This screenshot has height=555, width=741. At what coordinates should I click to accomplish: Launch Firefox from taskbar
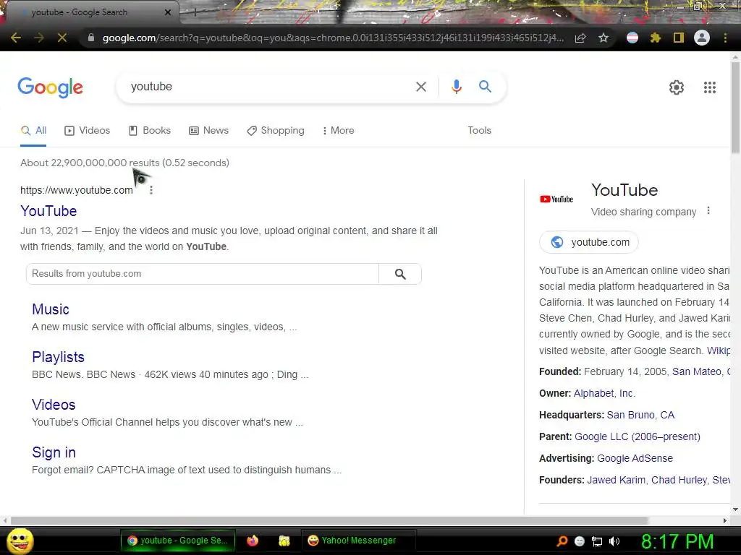253,541
